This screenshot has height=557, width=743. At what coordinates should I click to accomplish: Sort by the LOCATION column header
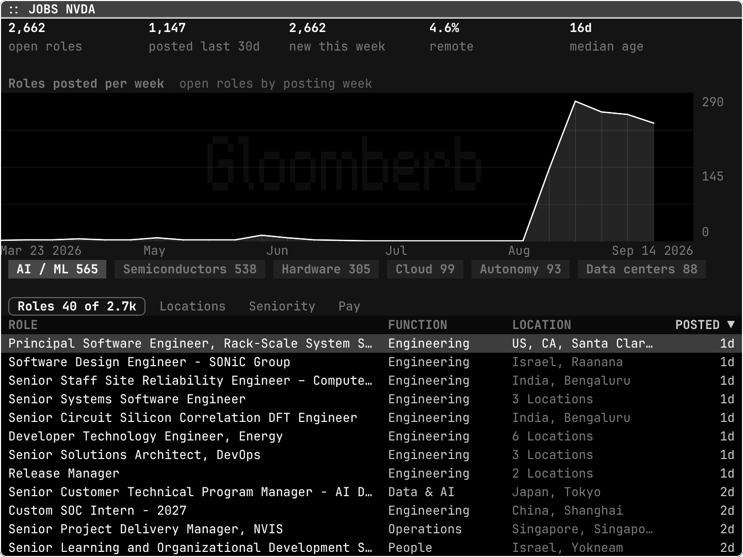pos(542,325)
